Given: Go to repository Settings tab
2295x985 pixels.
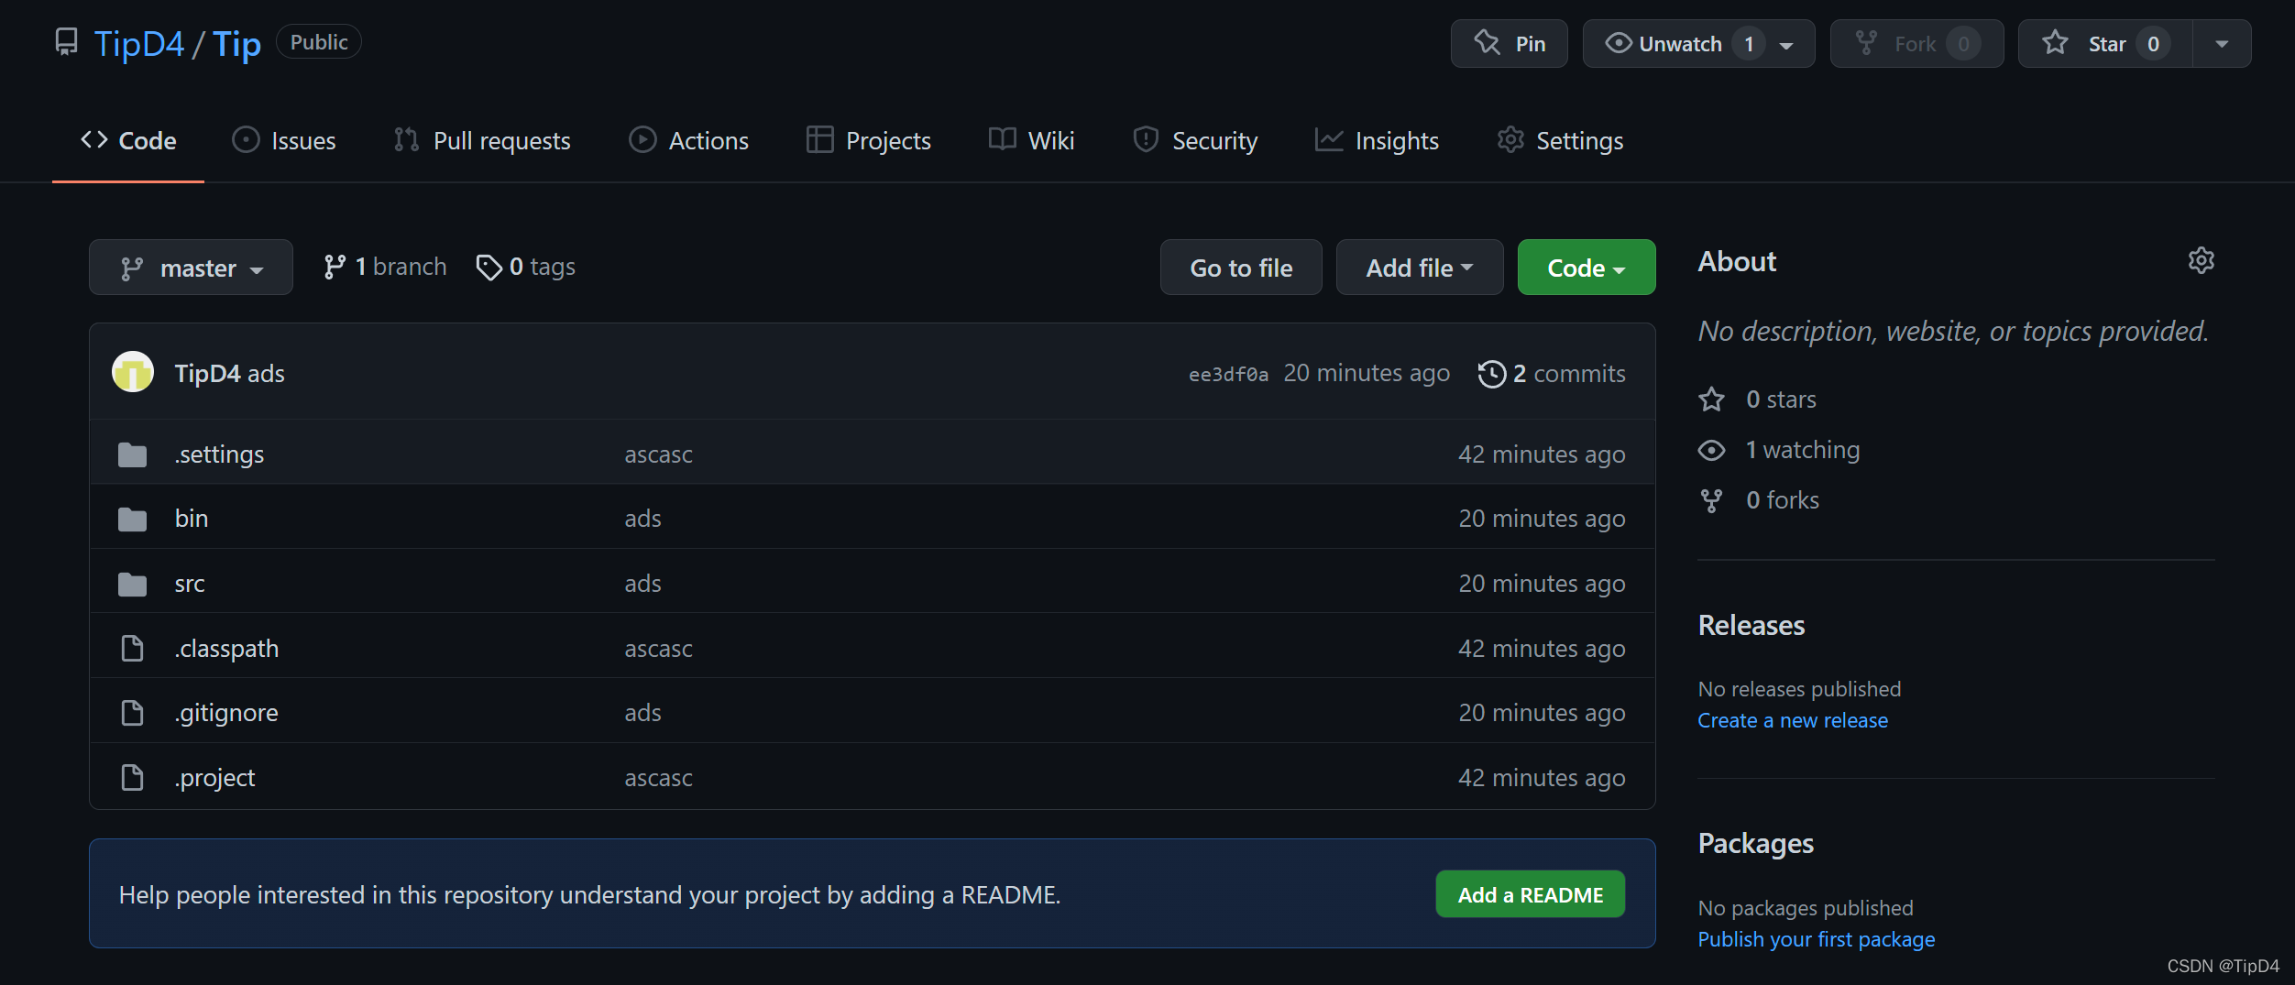Looking at the screenshot, I should [1560, 140].
